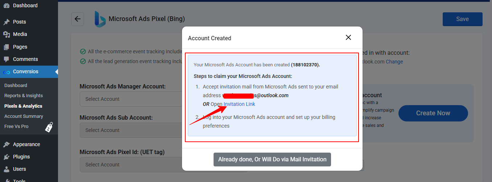Click the Save button
This screenshot has width=492, height=182.
click(x=462, y=19)
